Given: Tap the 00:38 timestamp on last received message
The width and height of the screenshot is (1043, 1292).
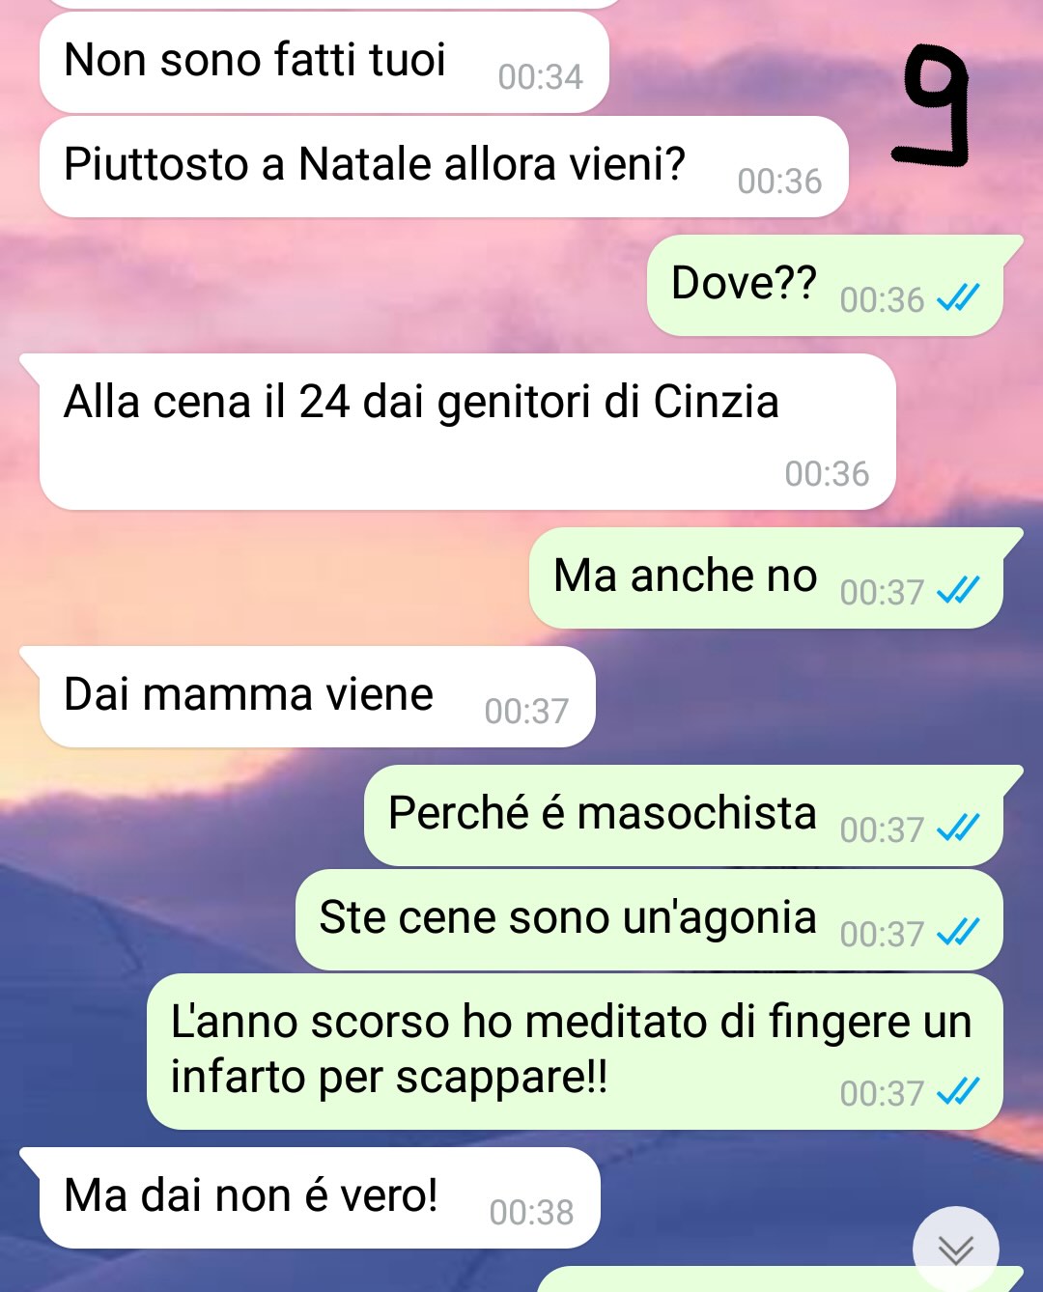Looking at the screenshot, I should tap(531, 1212).
